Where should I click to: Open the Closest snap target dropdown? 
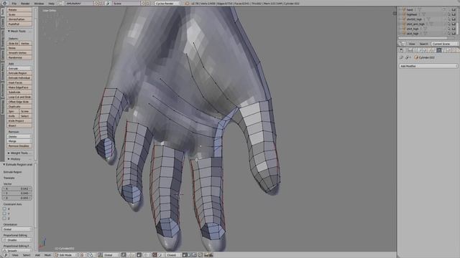(x=173, y=255)
